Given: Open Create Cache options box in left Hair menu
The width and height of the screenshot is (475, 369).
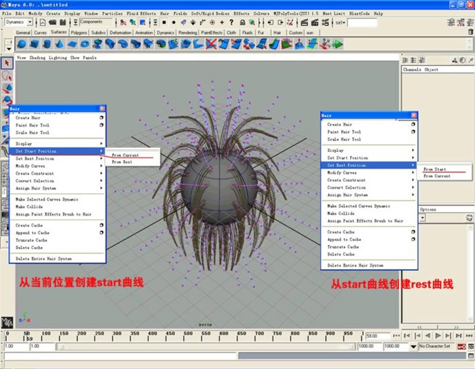Looking at the screenshot, I should (x=102, y=225).
